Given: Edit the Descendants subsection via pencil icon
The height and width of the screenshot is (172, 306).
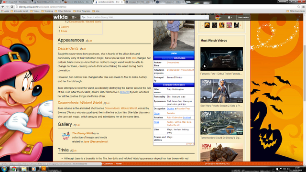Looking at the screenshot, I should point(83,49).
